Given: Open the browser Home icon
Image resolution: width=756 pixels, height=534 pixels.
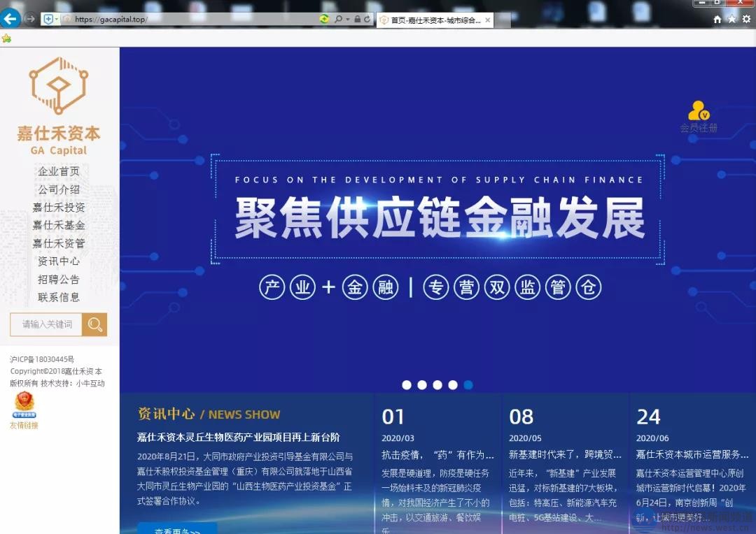Looking at the screenshot, I should (x=717, y=20).
